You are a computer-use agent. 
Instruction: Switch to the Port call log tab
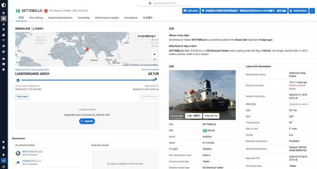(x=36, y=18)
